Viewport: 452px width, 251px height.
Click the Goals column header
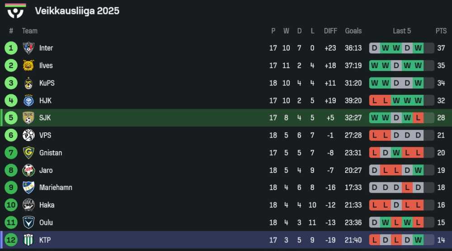pyautogui.click(x=353, y=31)
